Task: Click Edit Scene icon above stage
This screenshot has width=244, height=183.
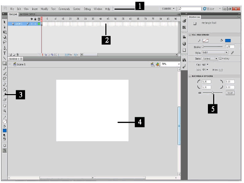Action: pyautogui.click(x=152, y=64)
